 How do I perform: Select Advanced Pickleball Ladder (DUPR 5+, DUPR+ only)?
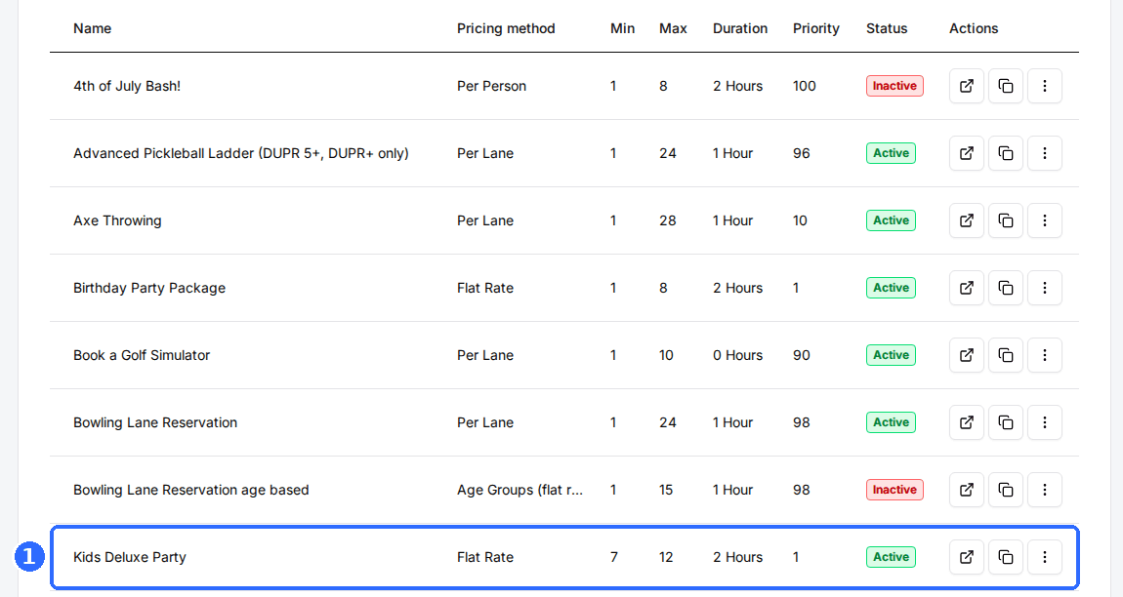(x=240, y=153)
